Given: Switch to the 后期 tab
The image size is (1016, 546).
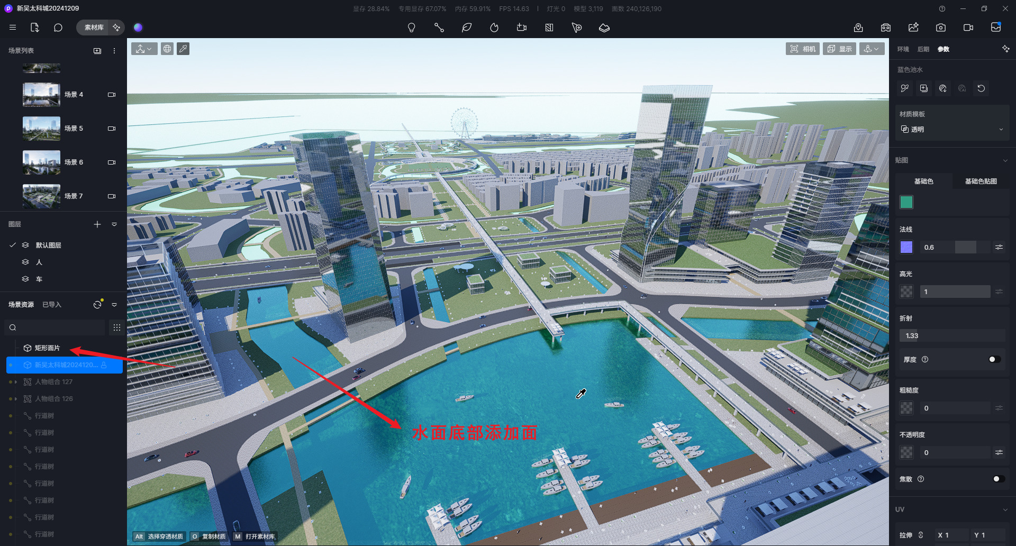Looking at the screenshot, I should [x=923, y=49].
